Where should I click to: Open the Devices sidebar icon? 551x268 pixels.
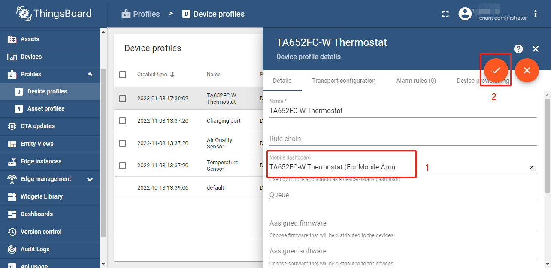coord(12,57)
